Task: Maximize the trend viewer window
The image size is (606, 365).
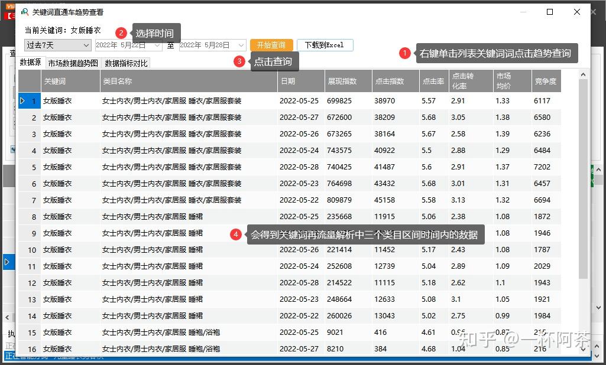Action: click(550, 12)
